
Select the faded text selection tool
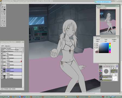point(4,19)
